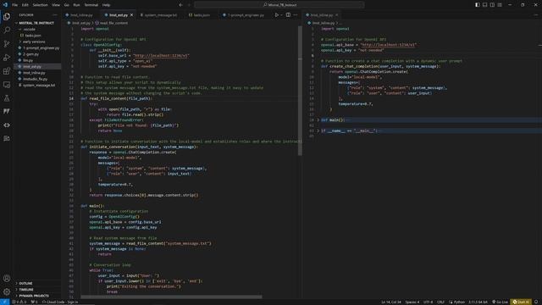This screenshot has height=305, width=542.
Task: Change indentation via Spaces: 4
Action: click(x=412, y=302)
